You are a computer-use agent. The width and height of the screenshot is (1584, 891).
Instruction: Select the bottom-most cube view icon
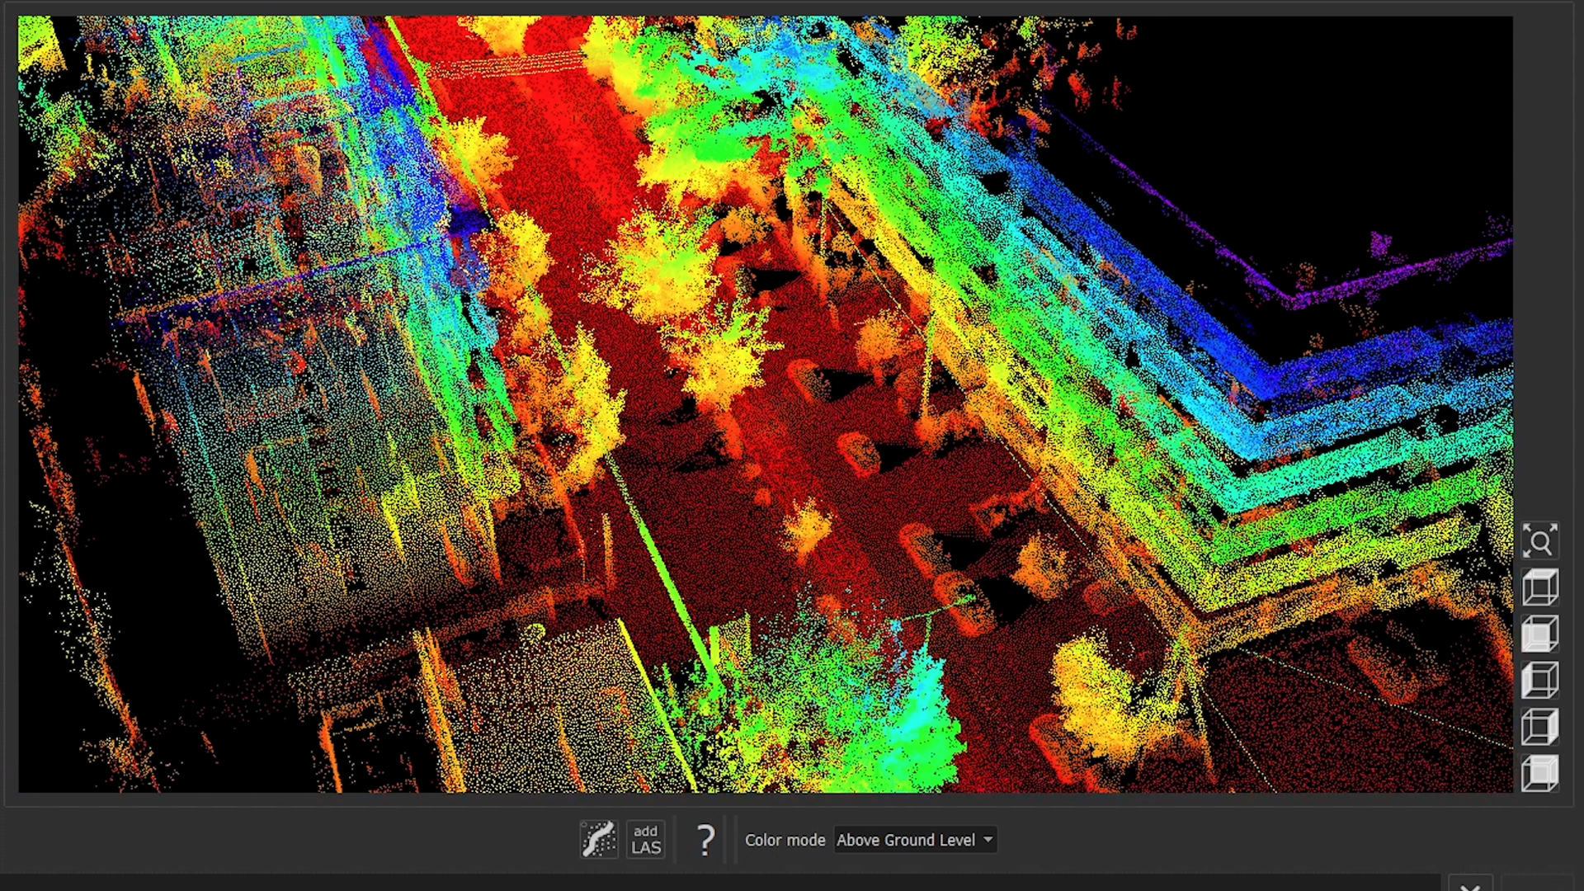click(1539, 774)
